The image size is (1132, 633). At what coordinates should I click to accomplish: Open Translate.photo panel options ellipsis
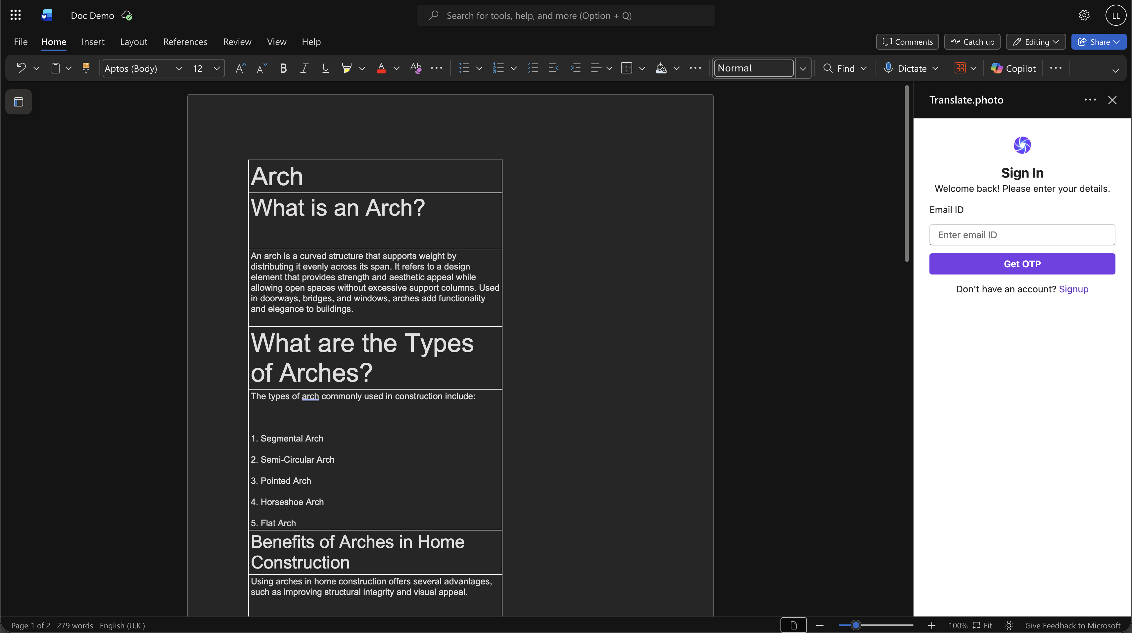(1090, 100)
